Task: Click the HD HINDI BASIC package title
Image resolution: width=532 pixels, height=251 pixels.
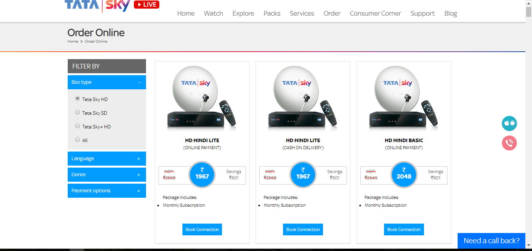Action: click(x=404, y=140)
